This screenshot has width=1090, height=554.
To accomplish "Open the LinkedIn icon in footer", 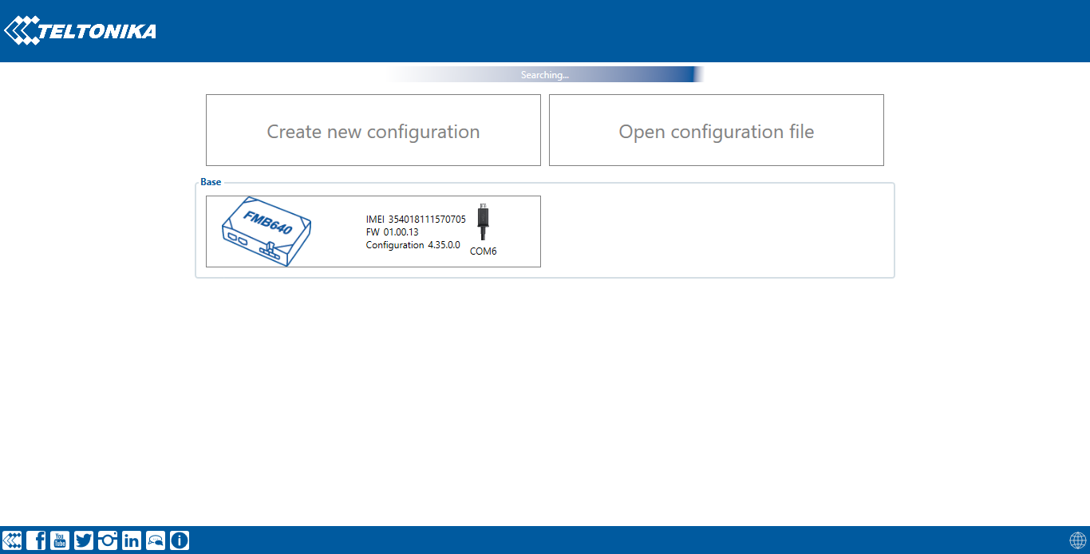I will pyautogui.click(x=132, y=540).
